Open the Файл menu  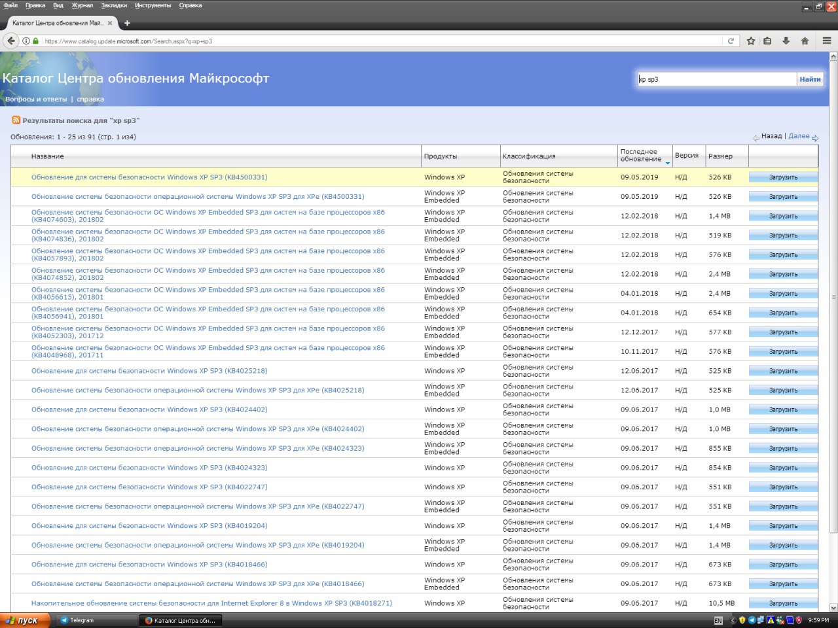tap(10, 5)
